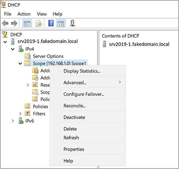Expand the IPv6 node
This screenshot has height=169, width=179.
[13, 121]
